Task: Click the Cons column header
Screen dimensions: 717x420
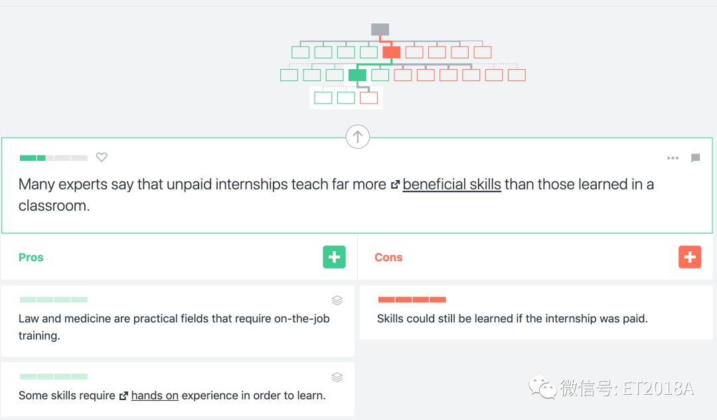Action: click(x=388, y=257)
